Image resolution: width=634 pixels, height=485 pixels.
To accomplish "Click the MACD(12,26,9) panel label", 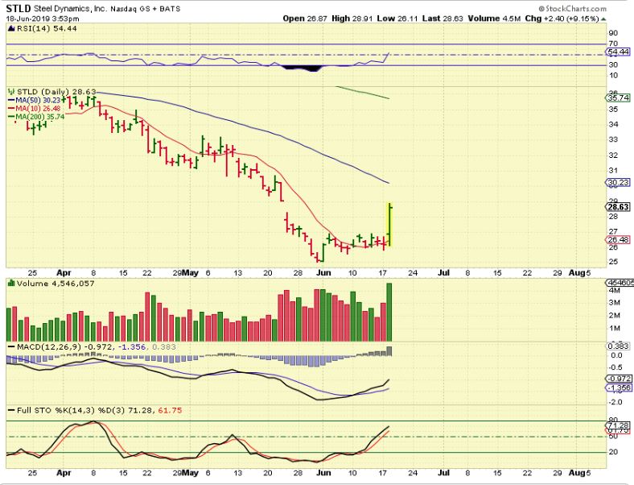I will [49, 347].
